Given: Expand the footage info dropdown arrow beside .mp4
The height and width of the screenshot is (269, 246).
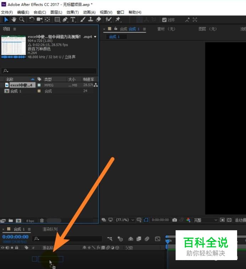Looking at the screenshot, I should tap(95, 37).
